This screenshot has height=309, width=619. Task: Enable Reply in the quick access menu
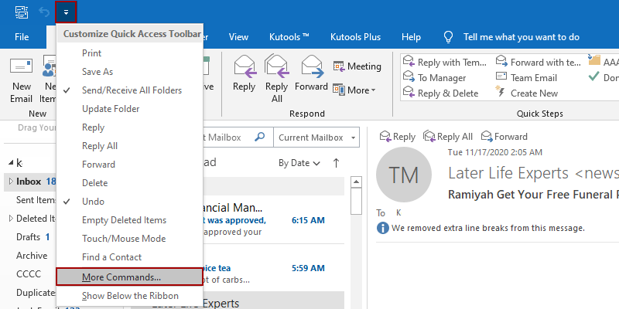pos(129,127)
